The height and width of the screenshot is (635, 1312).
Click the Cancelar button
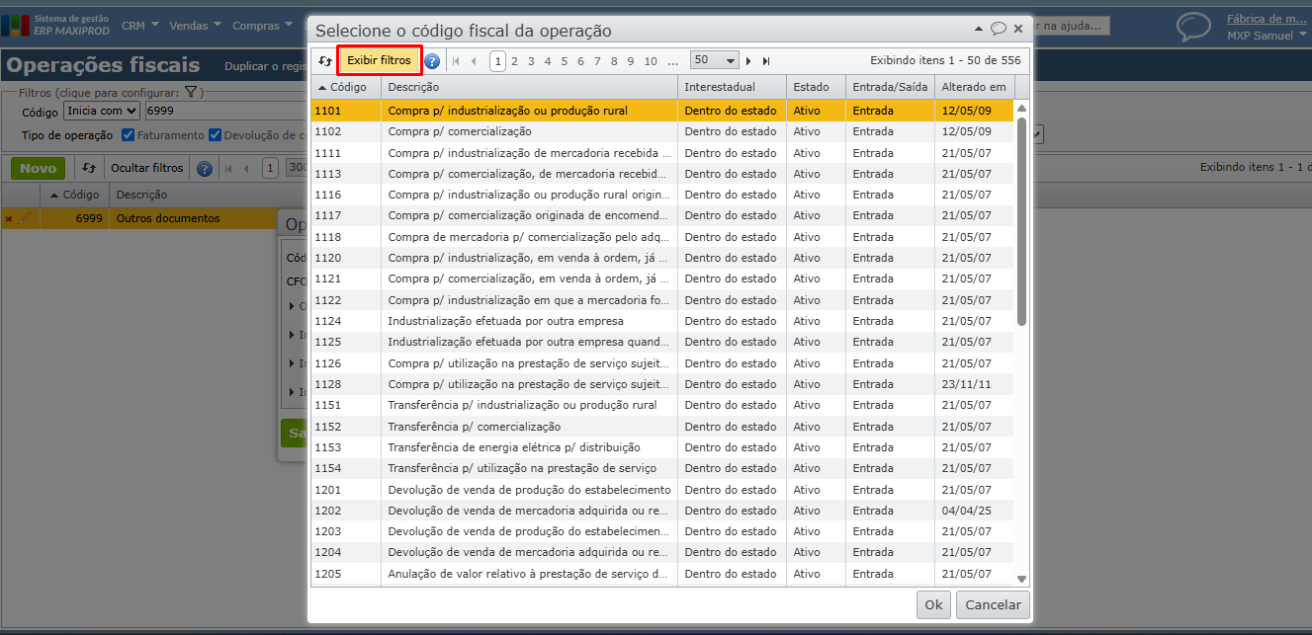[x=993, y=604]
